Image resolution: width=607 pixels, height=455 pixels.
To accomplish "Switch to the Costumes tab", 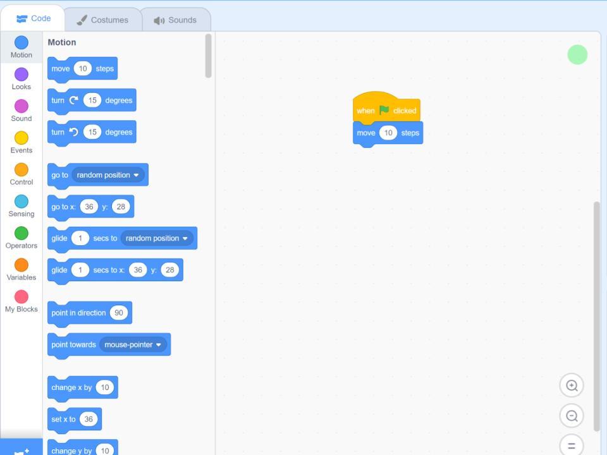I will pyautogui.click(x=102, y=20).
